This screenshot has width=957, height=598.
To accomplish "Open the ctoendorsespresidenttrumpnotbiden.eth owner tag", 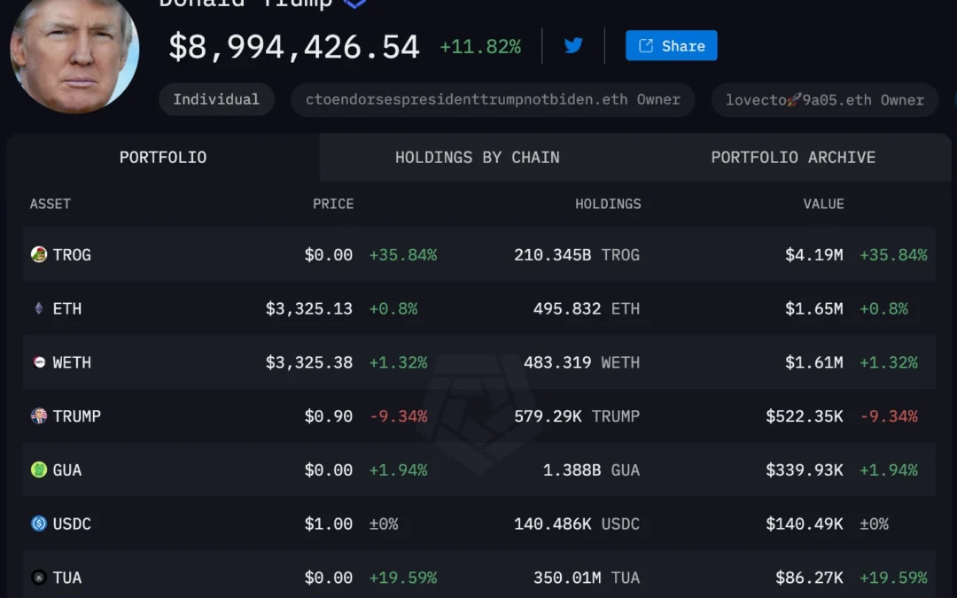I will pos(493,99).
